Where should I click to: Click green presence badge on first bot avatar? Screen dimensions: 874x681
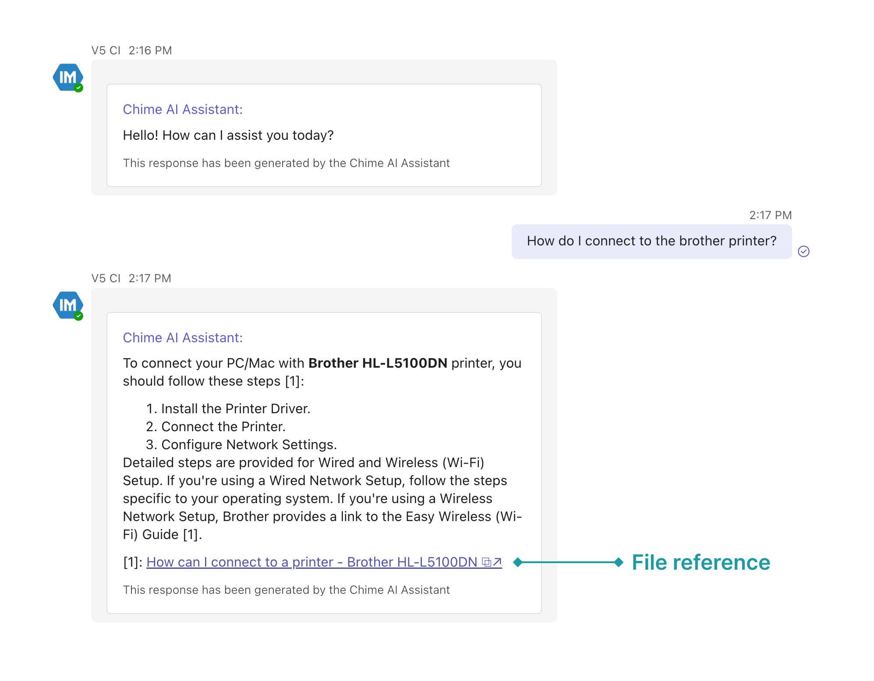[78, 88]
